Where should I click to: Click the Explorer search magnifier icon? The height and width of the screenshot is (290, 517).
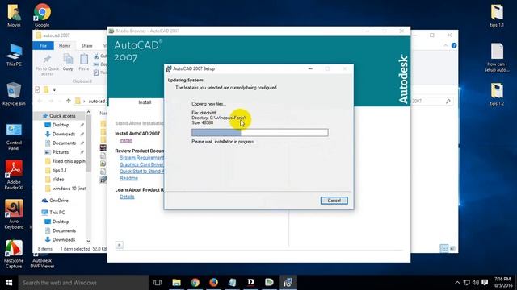[448, 101]
